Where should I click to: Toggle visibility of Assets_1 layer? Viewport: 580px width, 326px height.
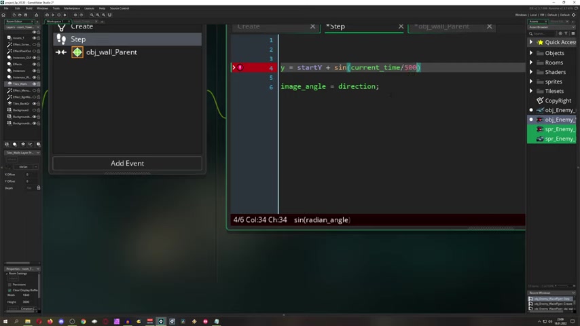35,38
